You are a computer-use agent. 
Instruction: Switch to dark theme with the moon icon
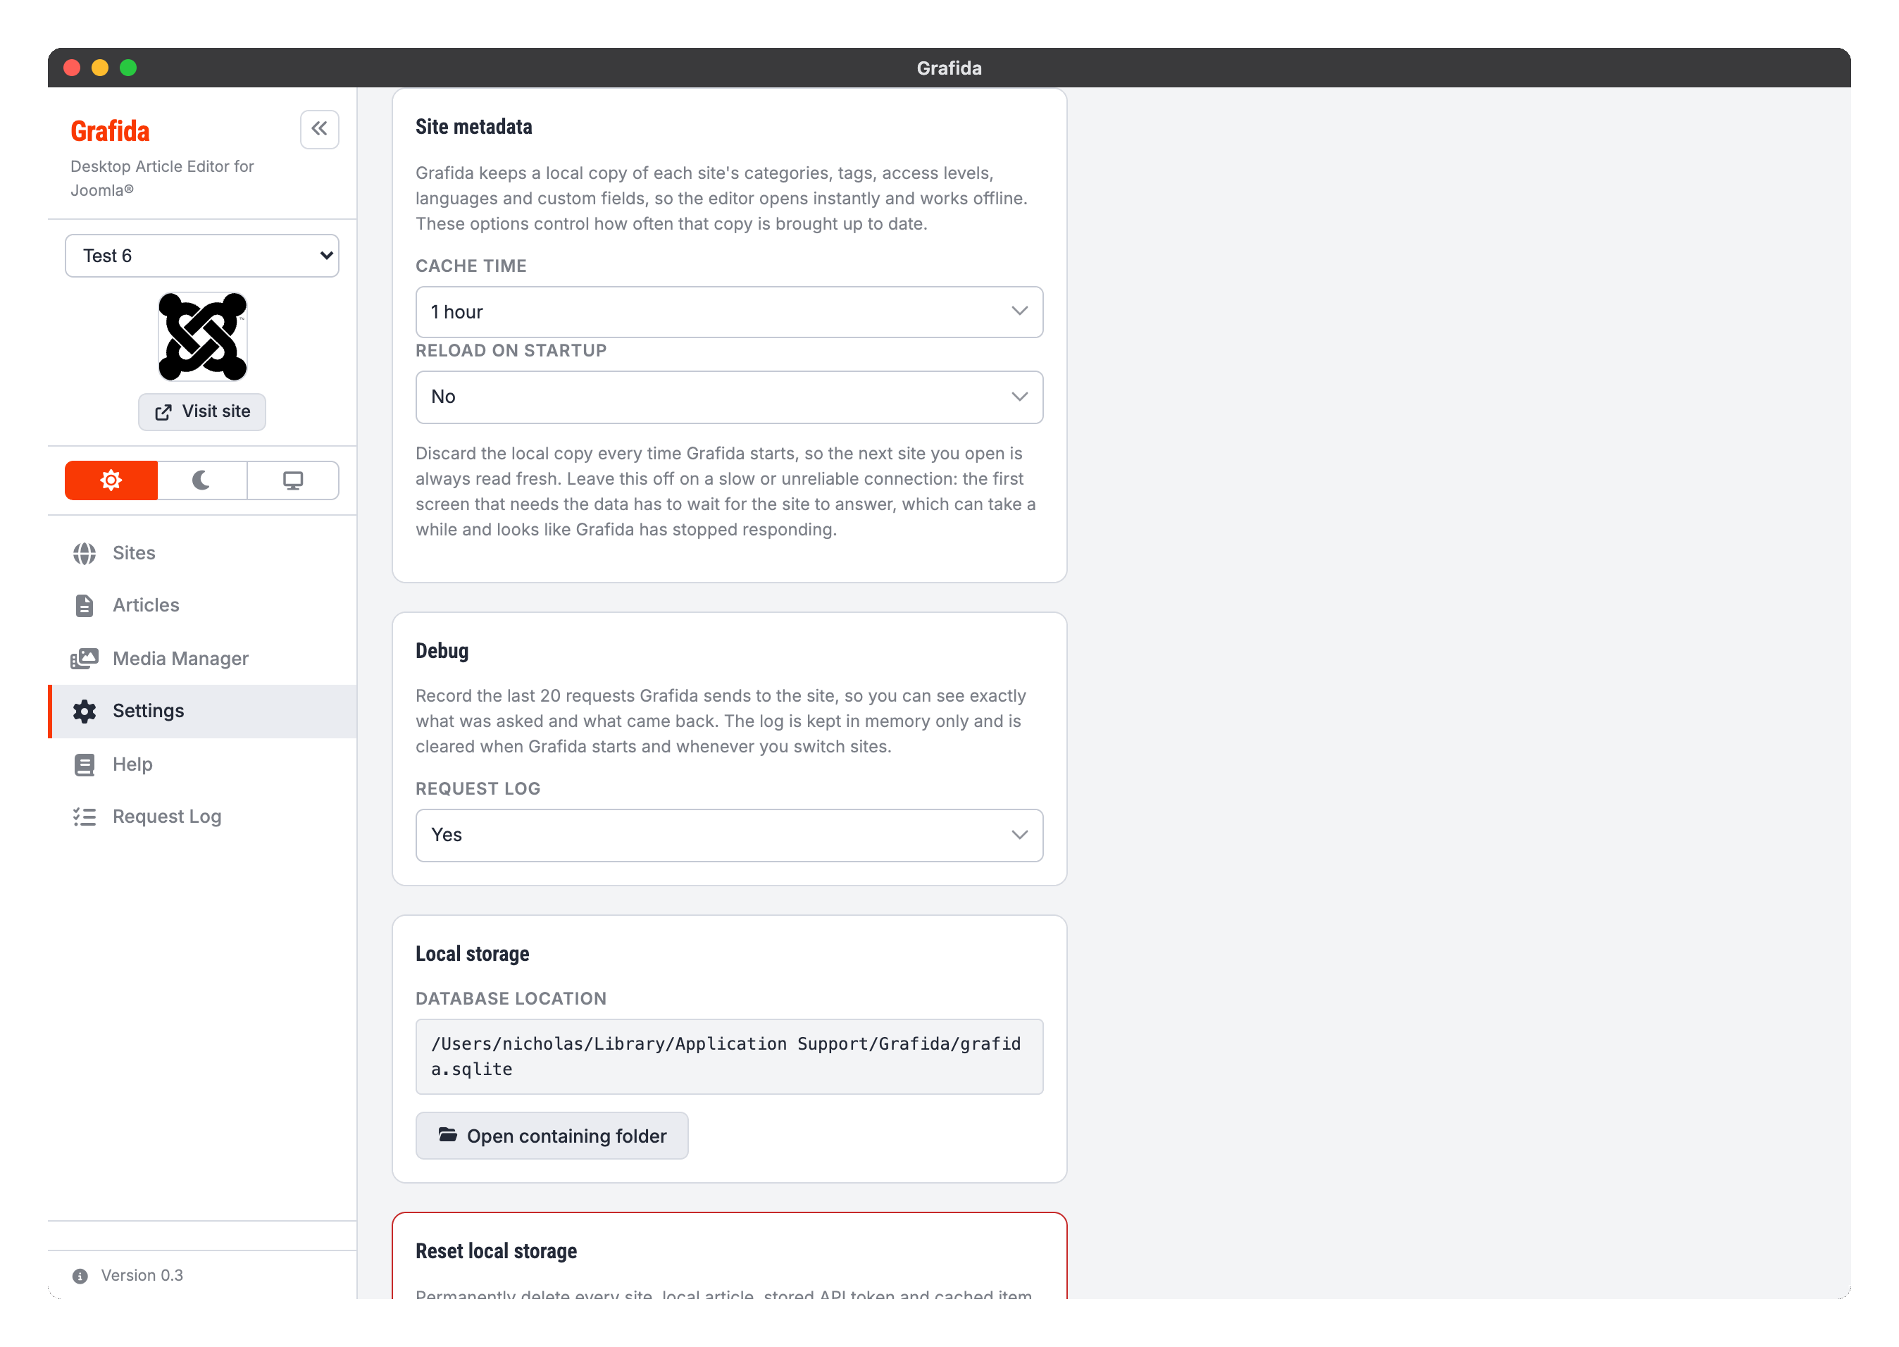(x=201, y=480)
